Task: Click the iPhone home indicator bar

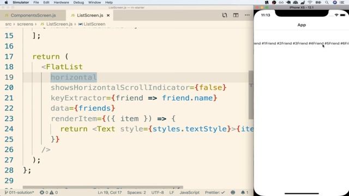Action: [302, 193]
